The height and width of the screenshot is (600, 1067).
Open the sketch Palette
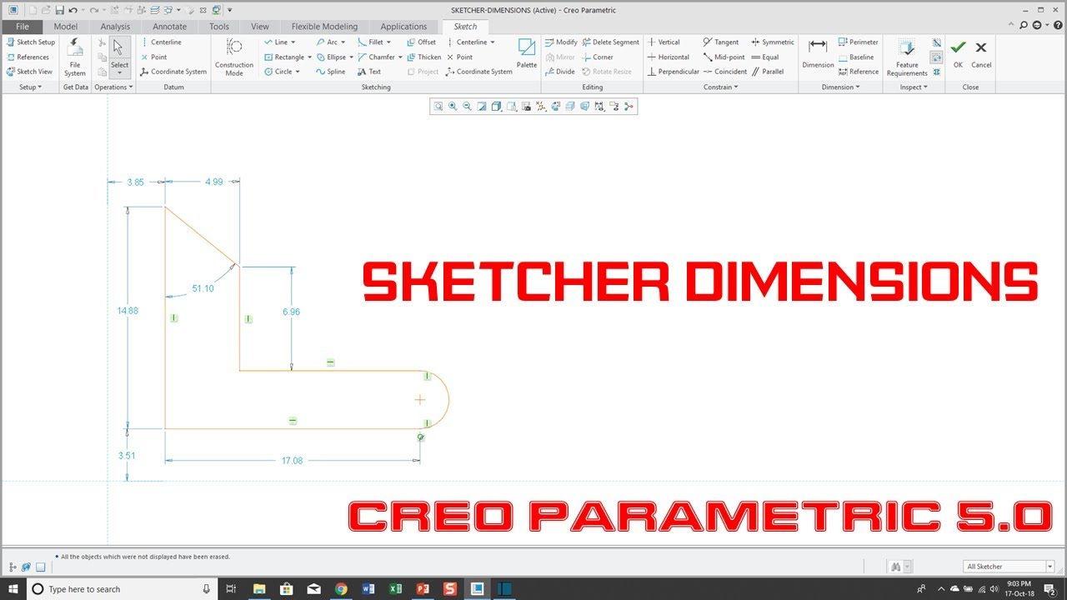point(527,53)
